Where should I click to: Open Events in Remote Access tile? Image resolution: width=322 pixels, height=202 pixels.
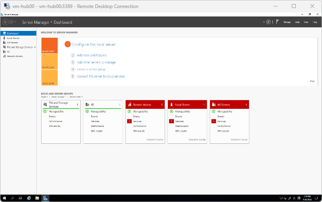pos(136,116)
